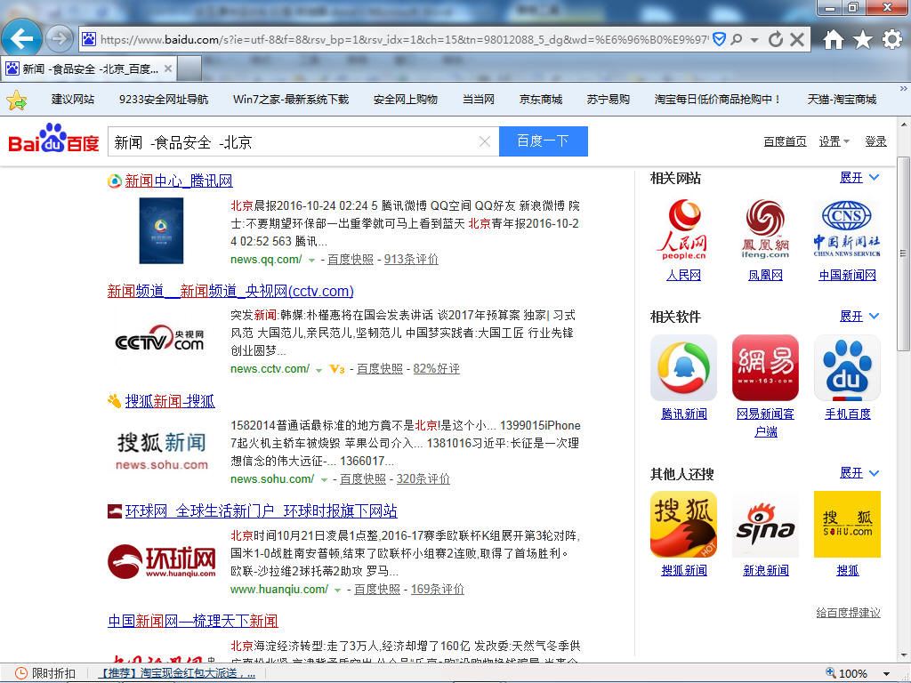Open dropdown arrow next to www.huanqiu.com
The height and width of the screenshot is (683, 911).
point(337,591)
